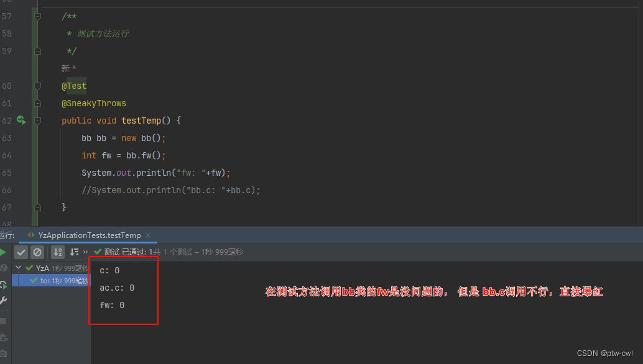Close the YzApplicationTests.testTemp run tab
Image resolution: width=643 pixels, height=364 pixels.
tap(147, 235)
